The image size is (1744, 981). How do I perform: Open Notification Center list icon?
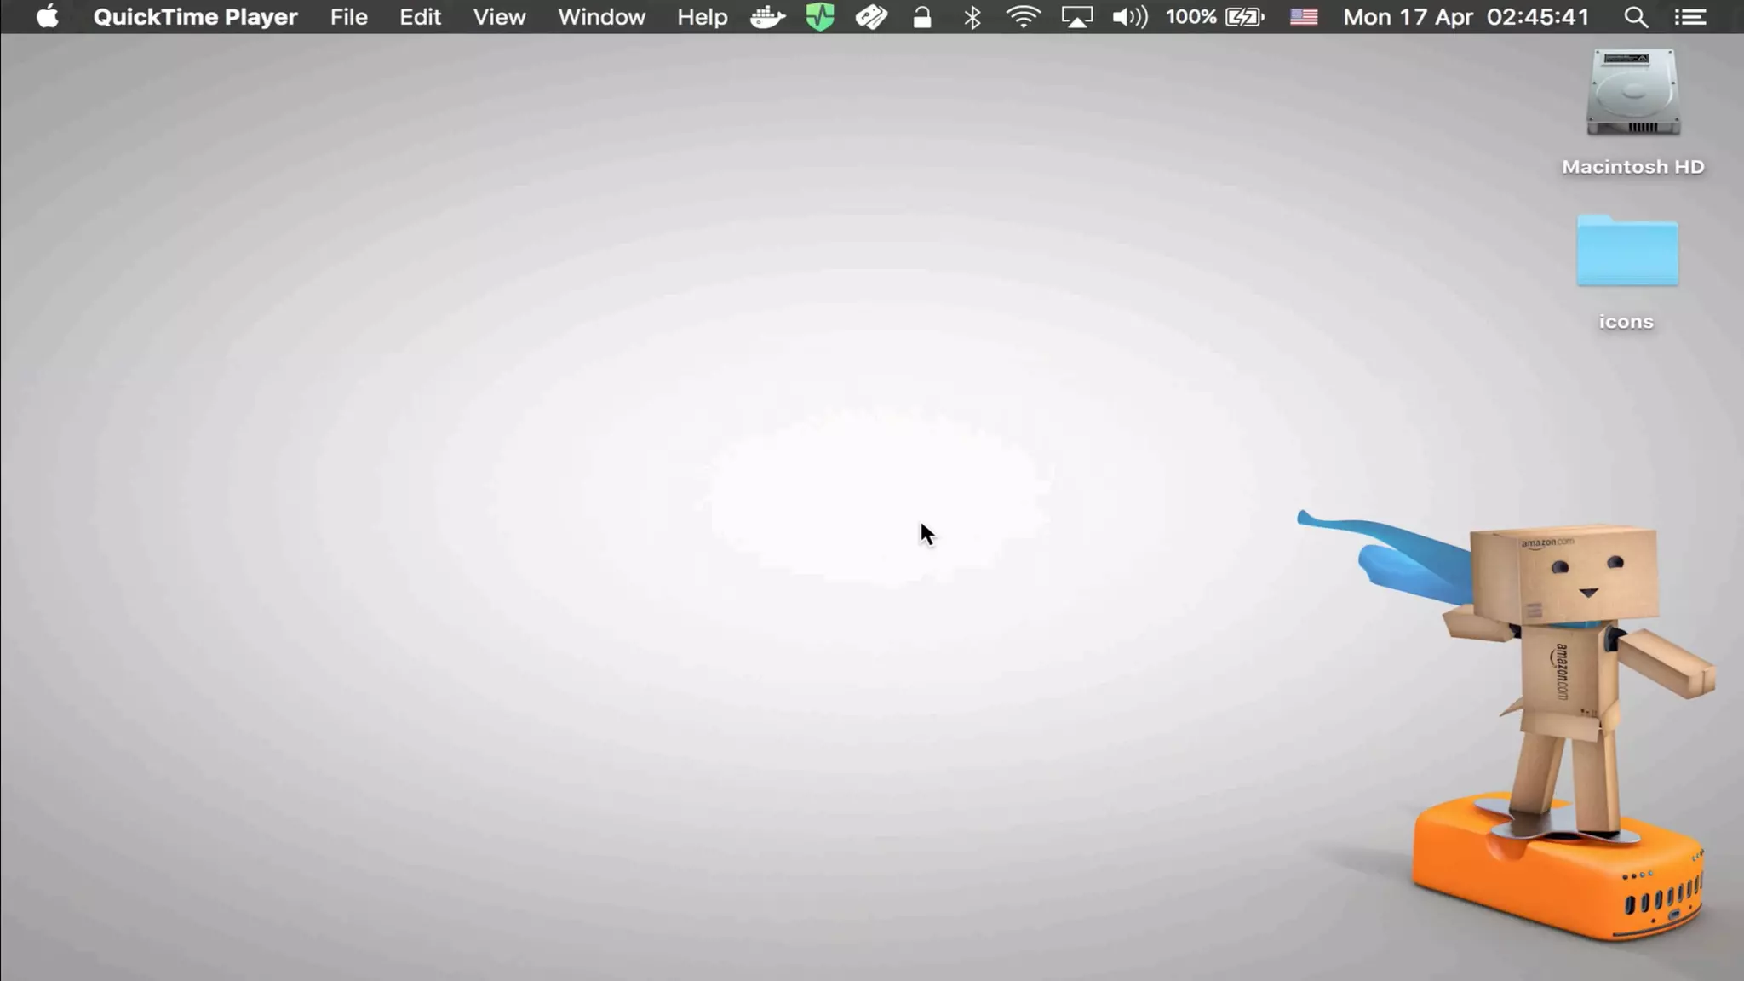1689,17
